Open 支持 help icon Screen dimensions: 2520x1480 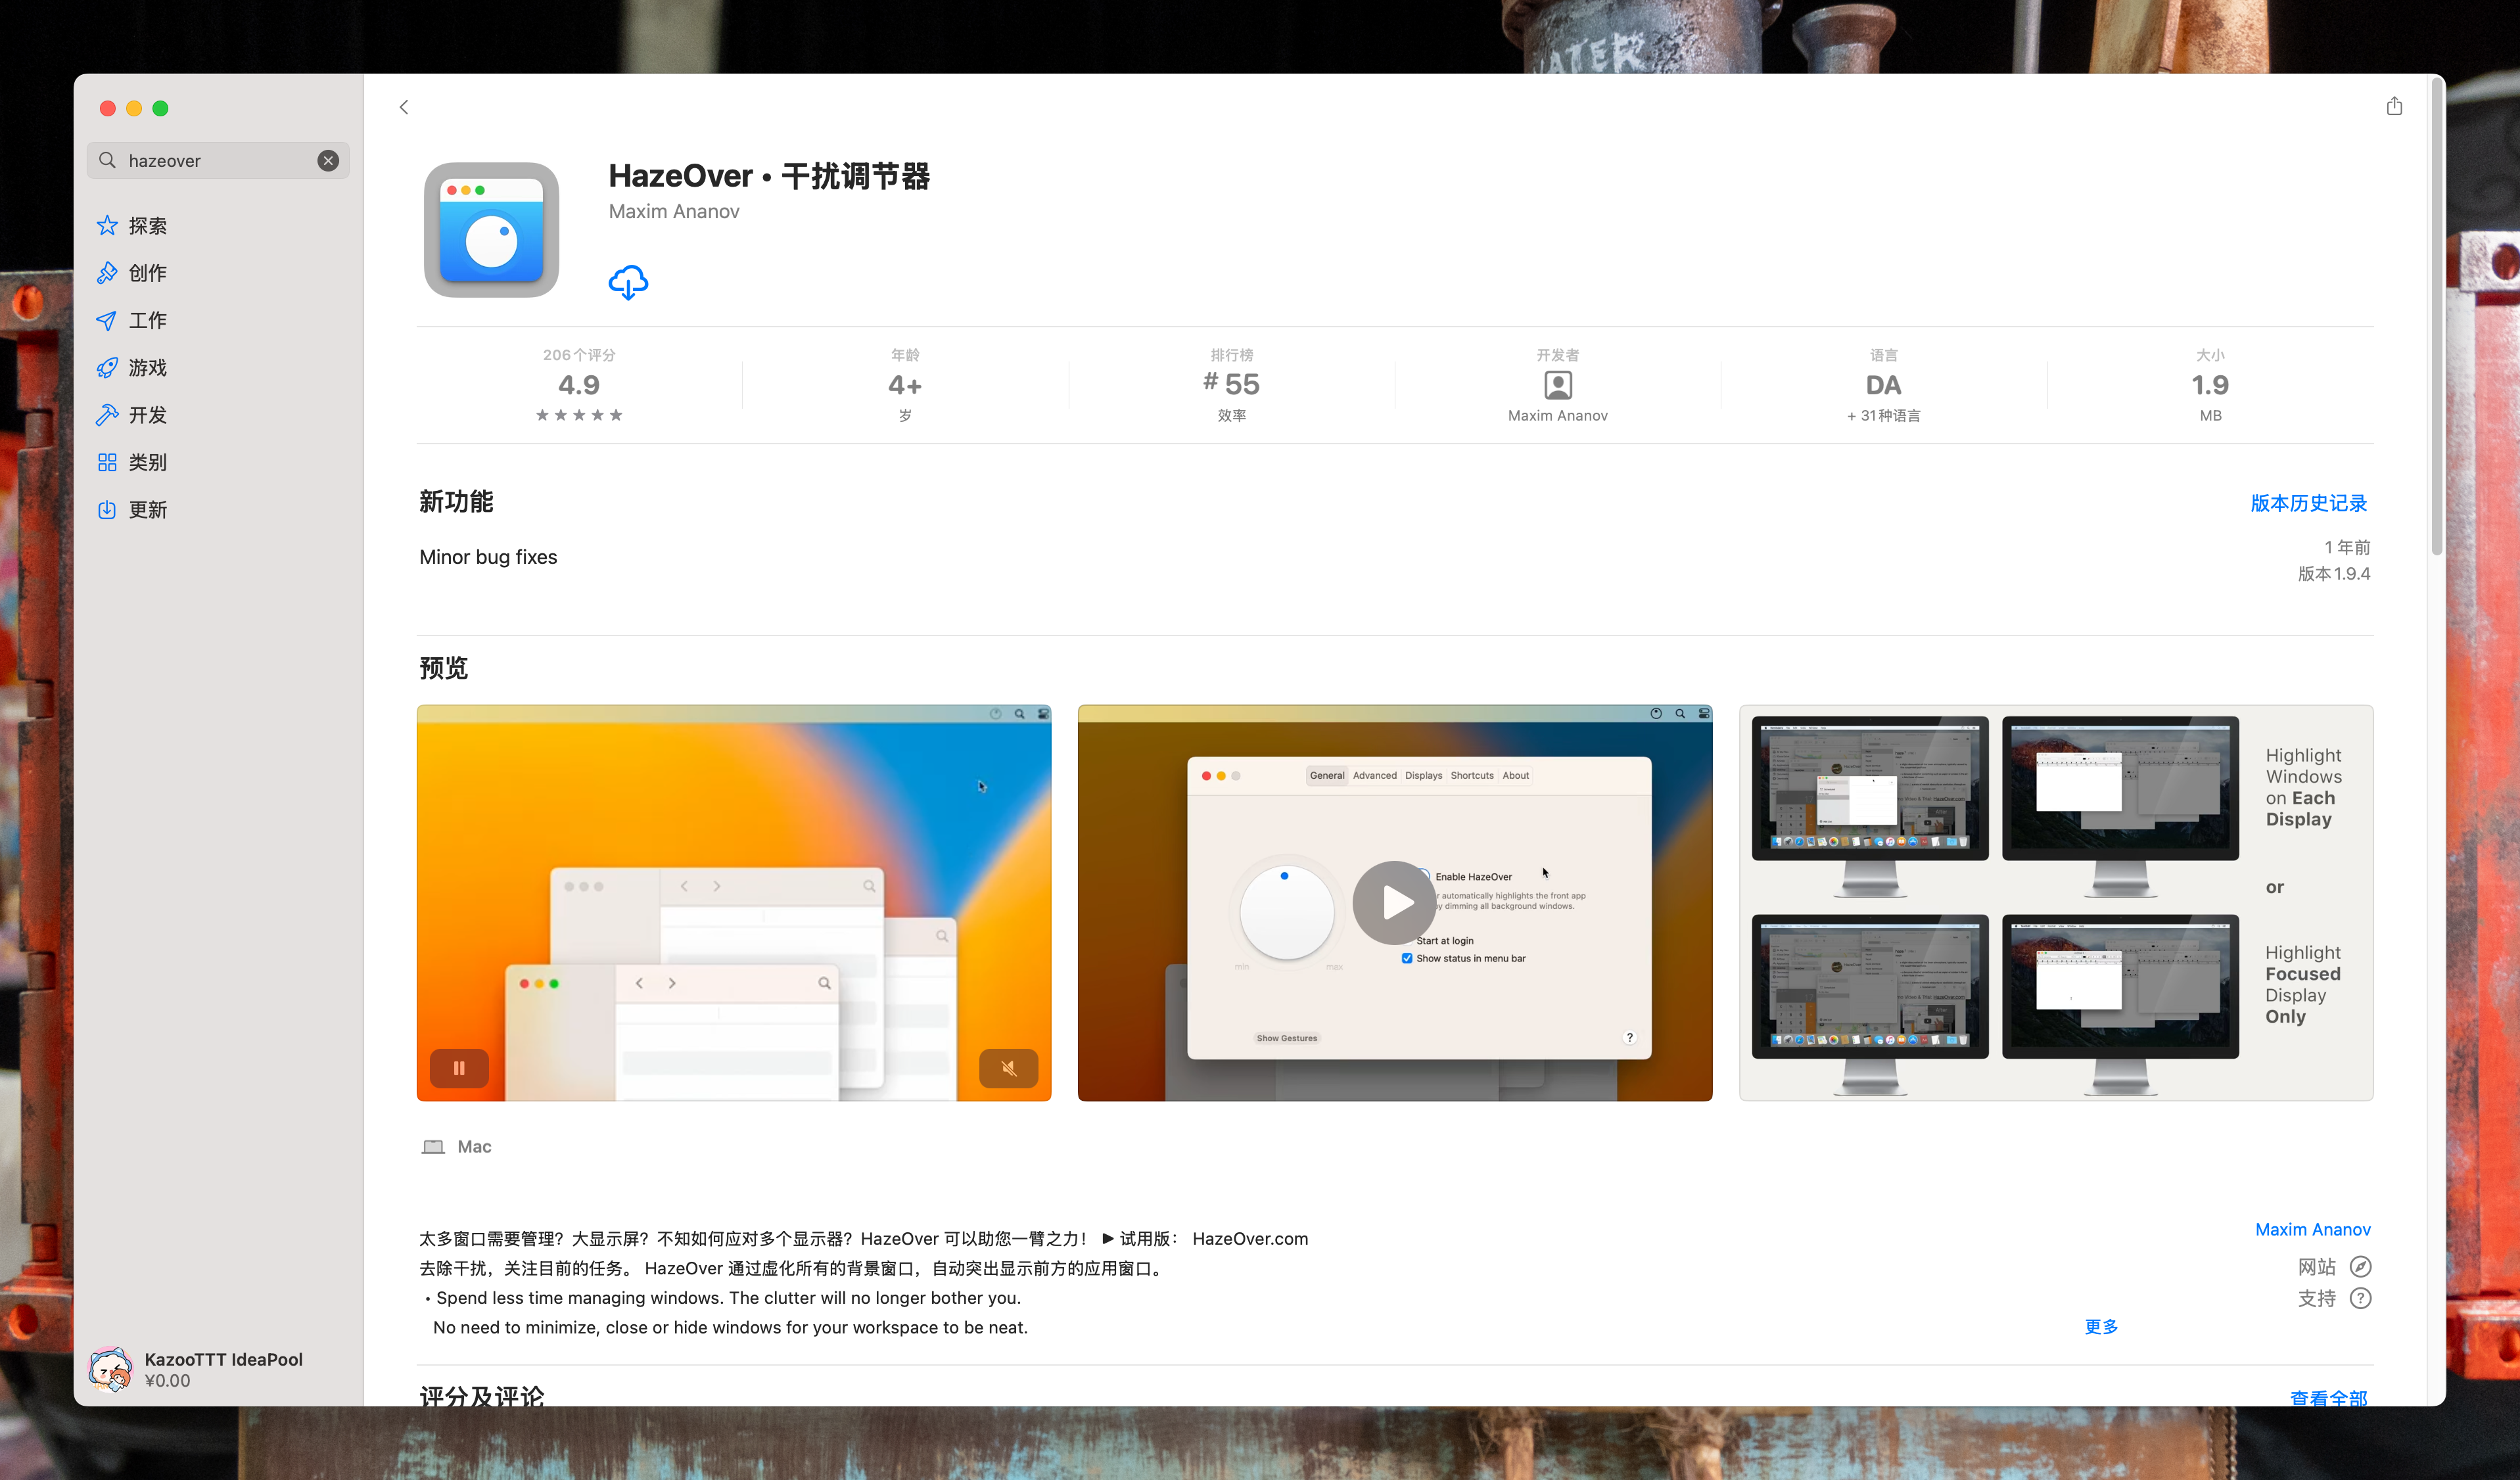[2361, 1298]
